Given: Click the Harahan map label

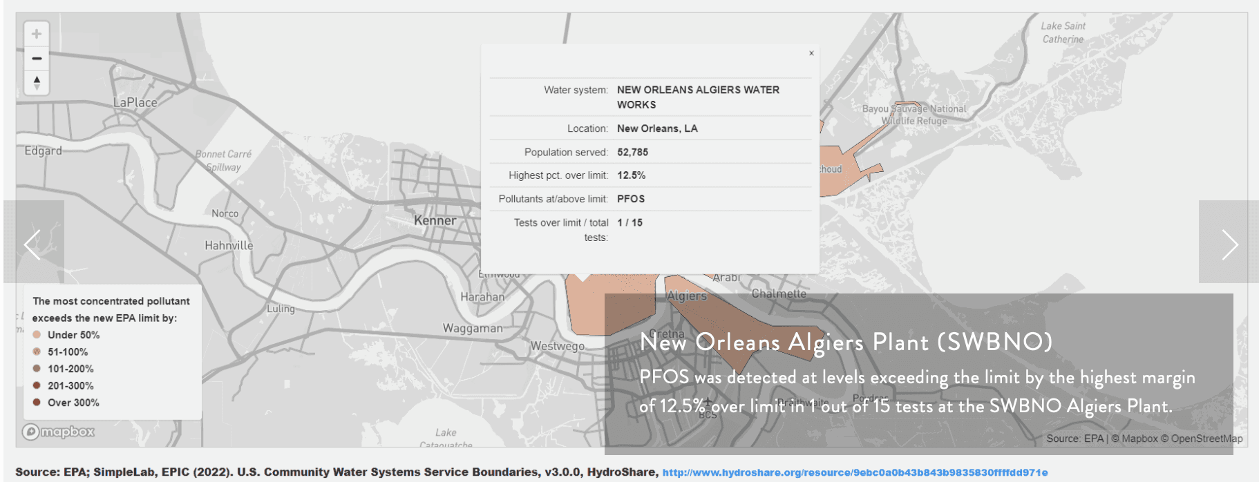Looking at the screenshot, I should [x=482, y=297].
